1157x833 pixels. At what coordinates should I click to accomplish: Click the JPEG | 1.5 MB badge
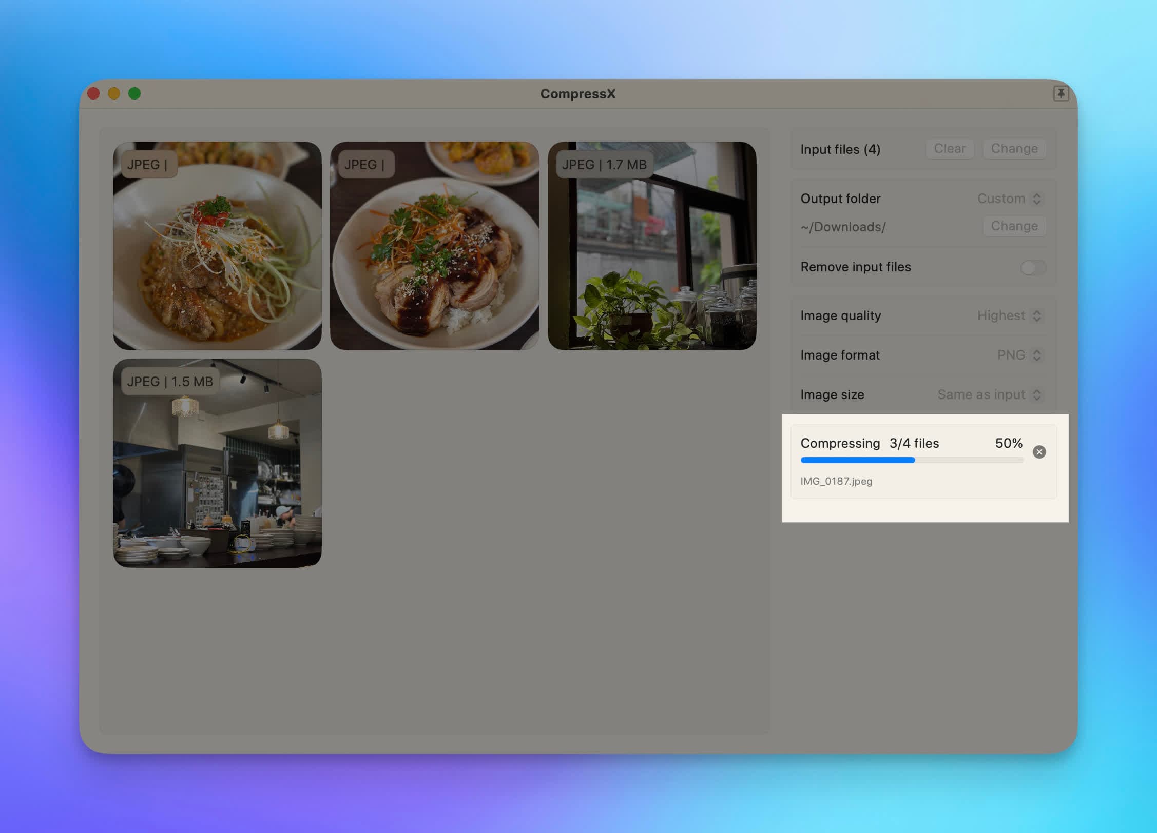pos(170,382)
